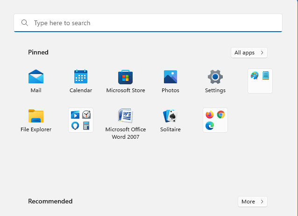Screen dimensions: 298x216
Task: Click the Edge icon in browser folder
Action: click(x=210, y=126)
